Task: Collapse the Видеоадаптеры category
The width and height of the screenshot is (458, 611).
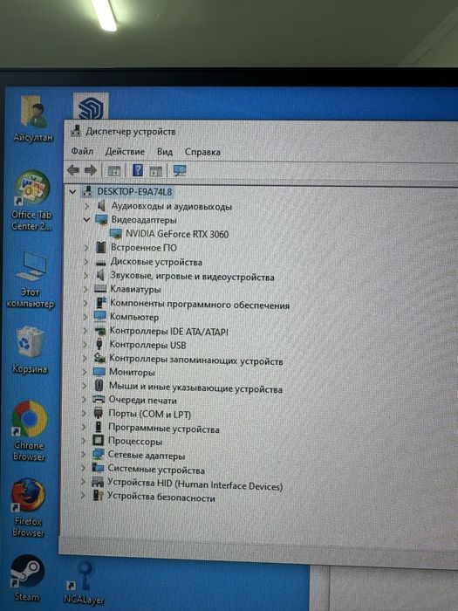Action: point(87,220)
